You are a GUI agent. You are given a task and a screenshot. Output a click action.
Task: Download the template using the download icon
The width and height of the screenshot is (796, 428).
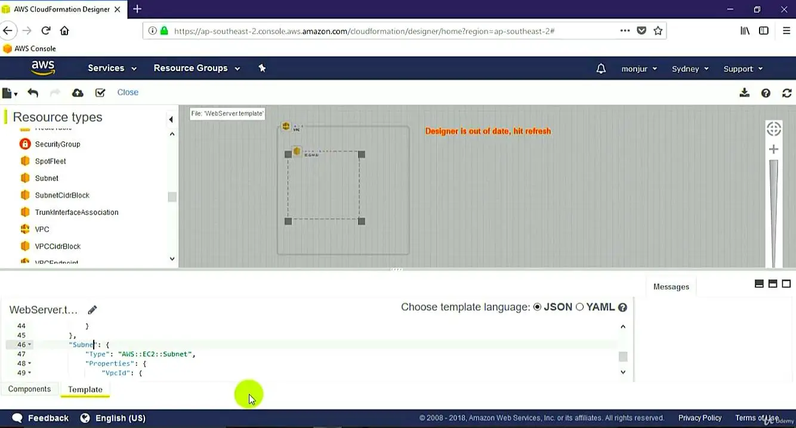click(744, 93)
